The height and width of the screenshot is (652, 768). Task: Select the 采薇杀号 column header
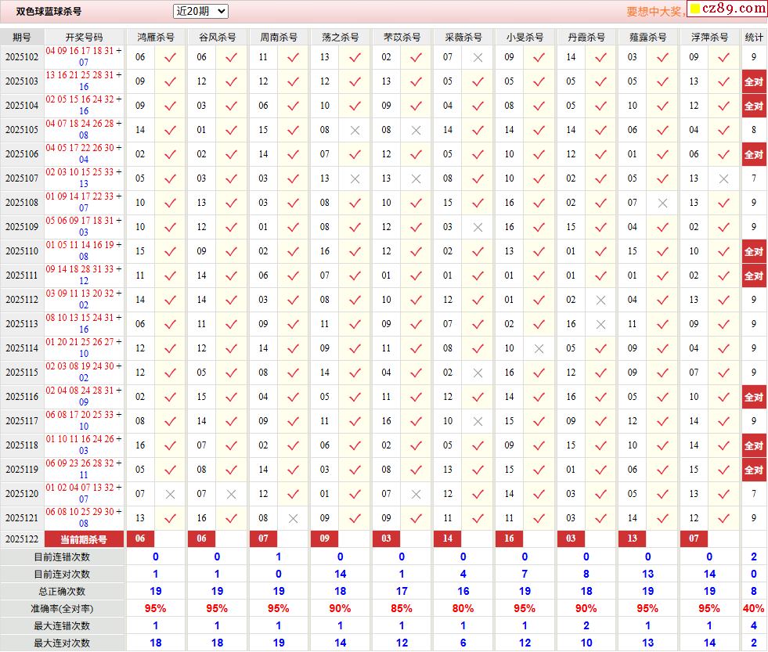[x=463, y=37]
